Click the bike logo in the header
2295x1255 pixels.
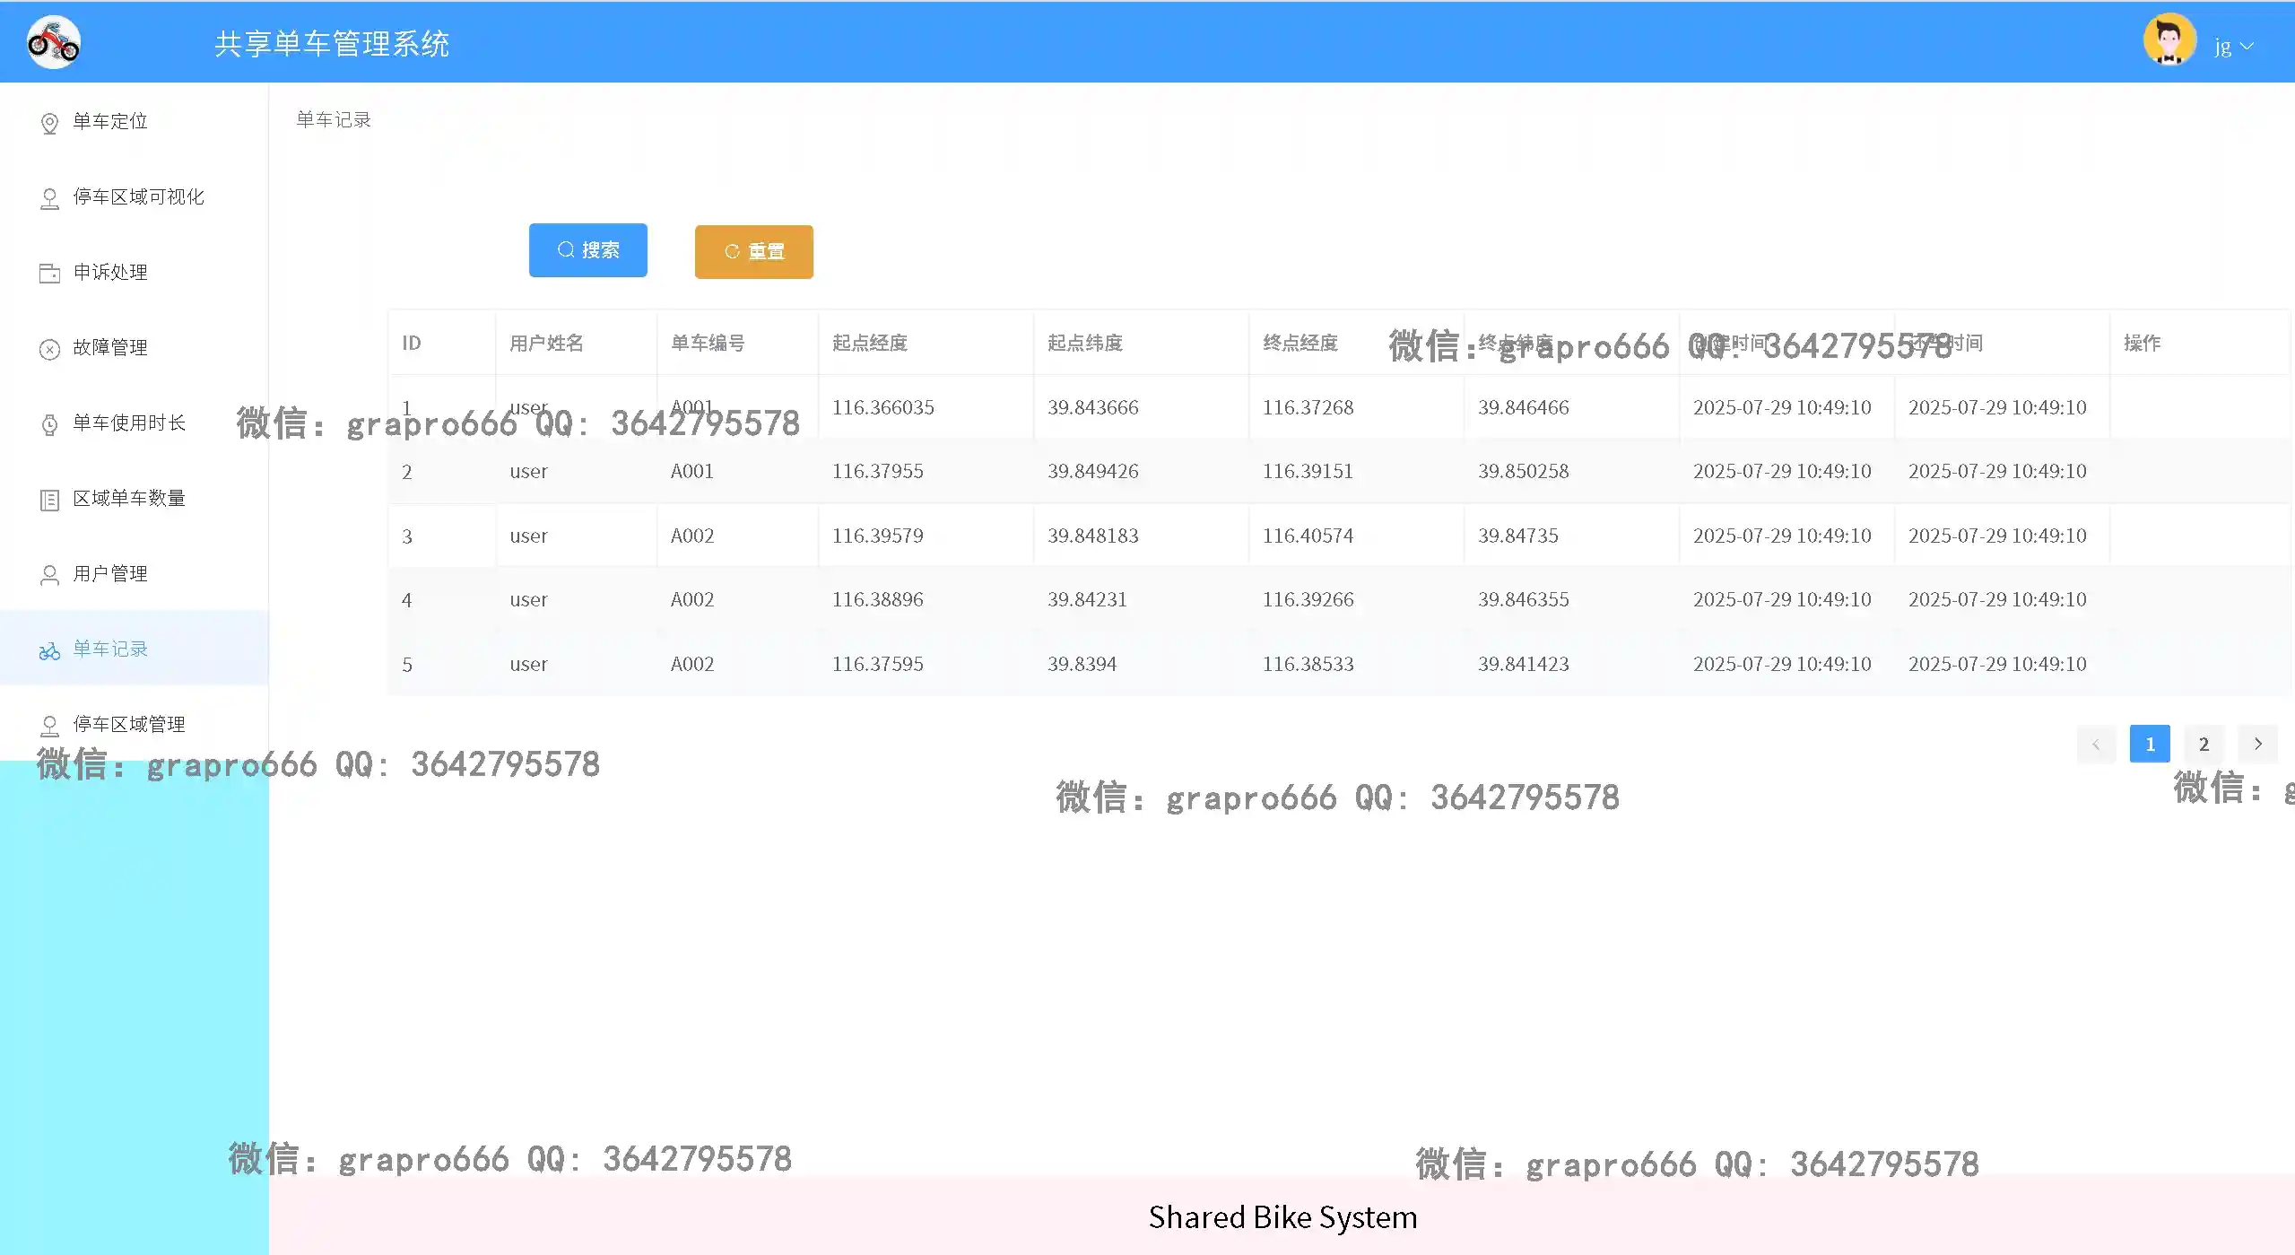tap(54, 42)
